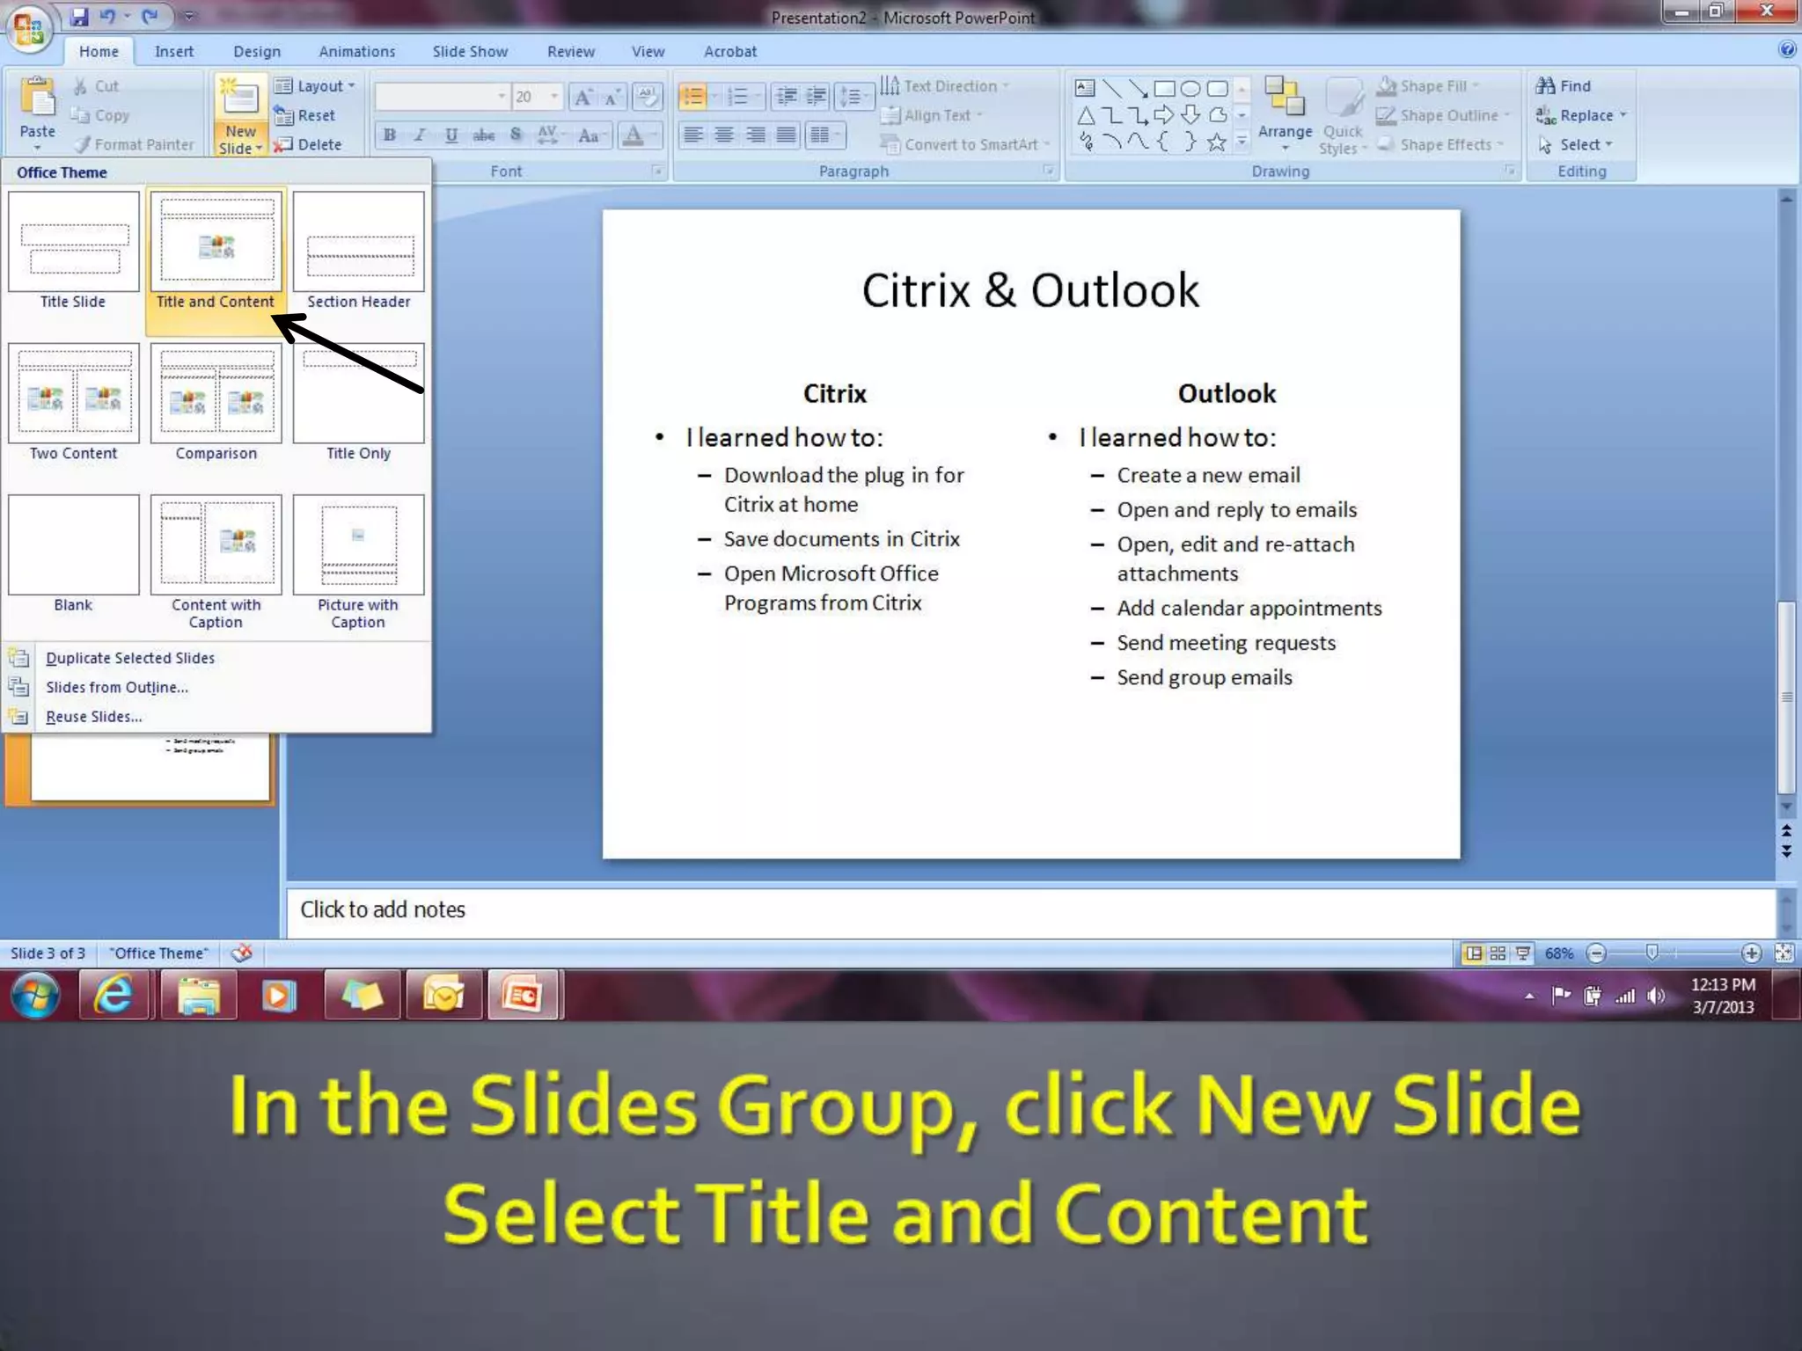Select the Two Content layout
Viewport: 1802px width, 1351px height.
pyautogui.click(x=73, y=403)
